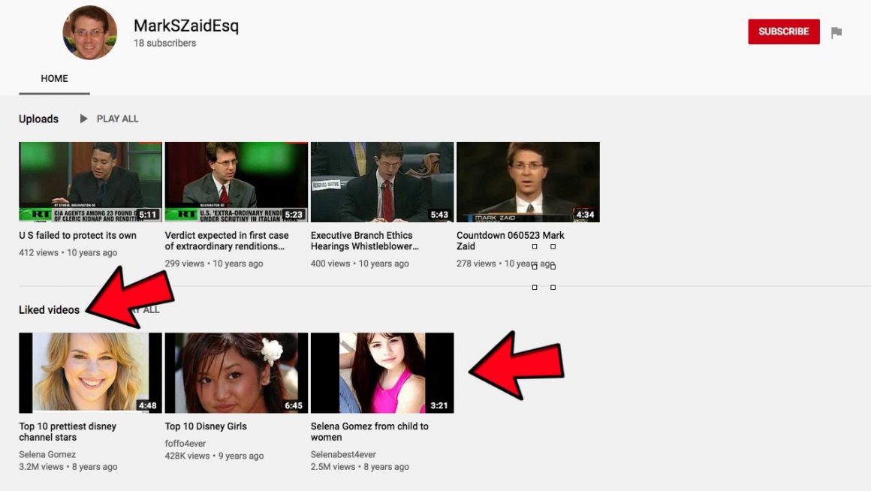The height and width of the screenshot is (491, 871).
Task: Open the 4:34 Countdown video thumbnail
Action: coord(528,182)
